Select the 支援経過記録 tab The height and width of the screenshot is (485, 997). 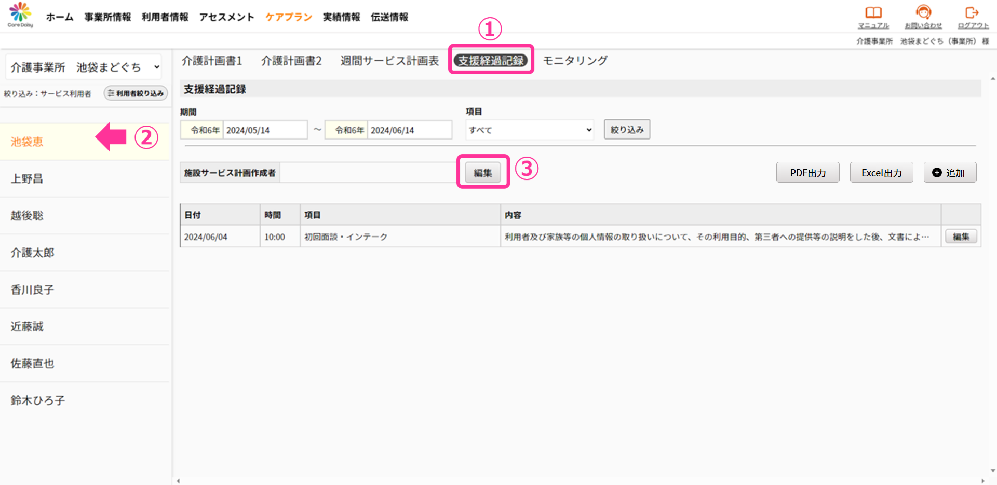click(x=491, y=61)
